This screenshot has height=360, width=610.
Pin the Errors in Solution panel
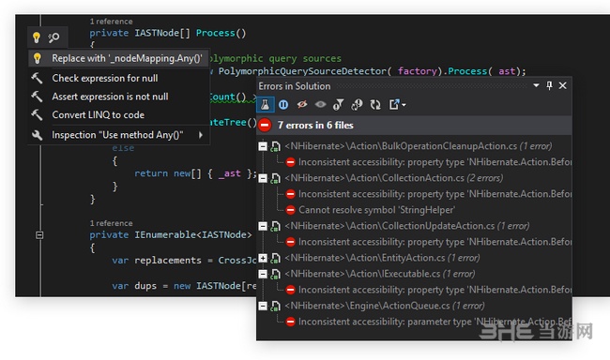pyautogui.click(x=549, y=85)
